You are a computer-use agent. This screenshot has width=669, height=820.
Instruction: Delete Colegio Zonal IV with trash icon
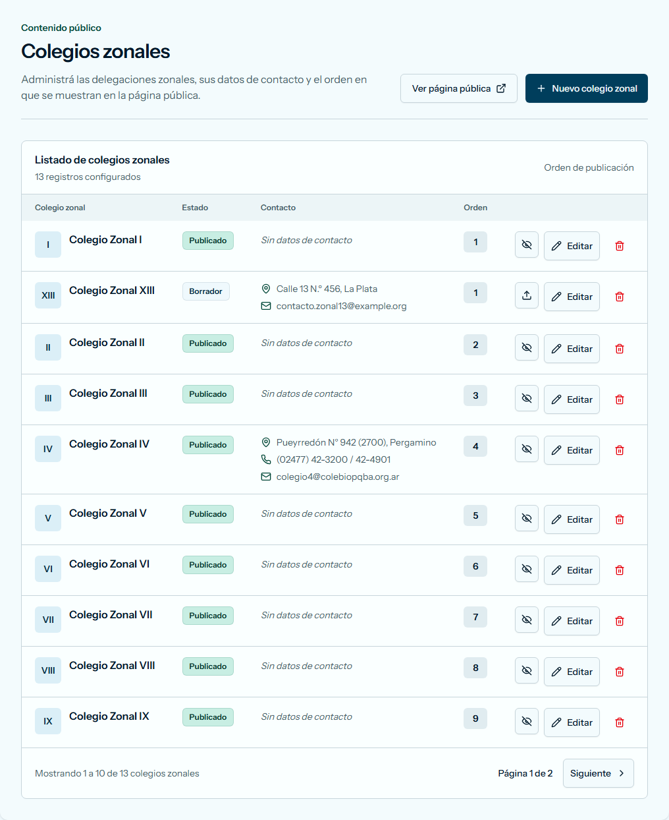620,450
